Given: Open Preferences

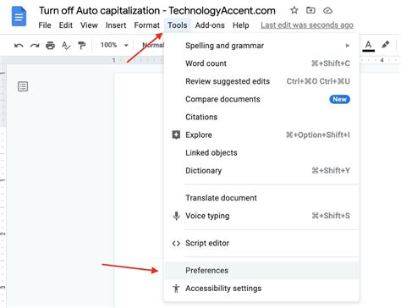Looking at the screenshot, I should click(x=261, y=270).
